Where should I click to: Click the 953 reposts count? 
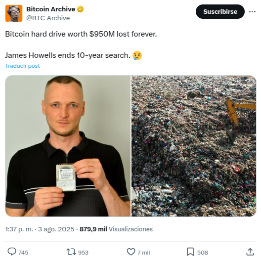(83, 253)
